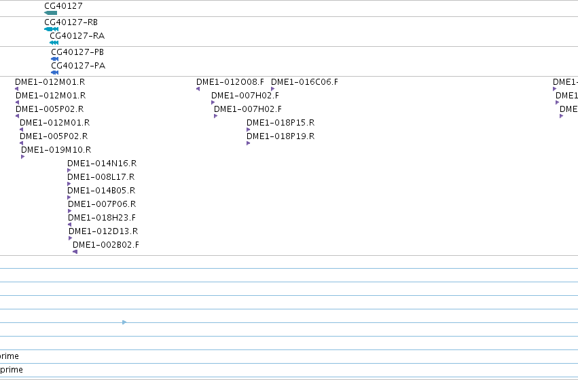Select arrowhead marker under DME1-007P06.R
This screenshot has height=380, width=578.
pyautogui.click(x=70, y=211)
